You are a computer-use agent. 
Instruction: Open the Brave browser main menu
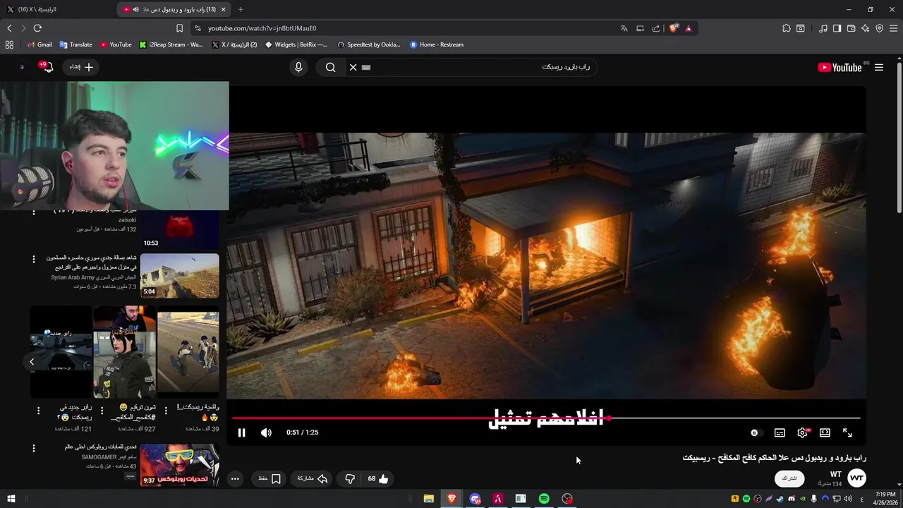click(893, 28)
